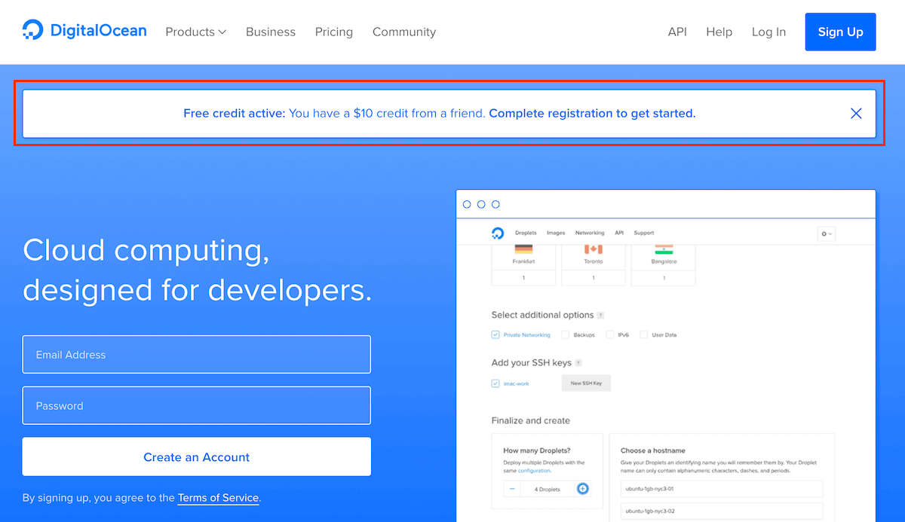Image resolution: width=905 pixels, height=522 pixels.
Task: Click the 4 Droplets count value
Action: coord(548,490)
